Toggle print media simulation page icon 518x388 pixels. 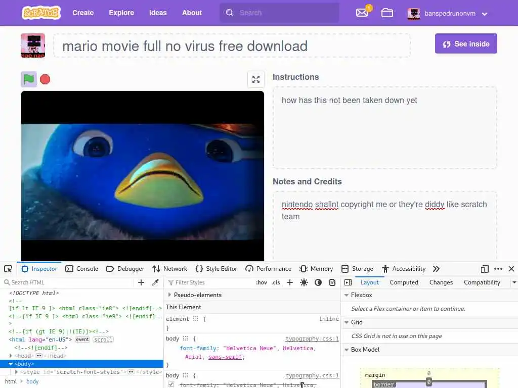point(332,282)
